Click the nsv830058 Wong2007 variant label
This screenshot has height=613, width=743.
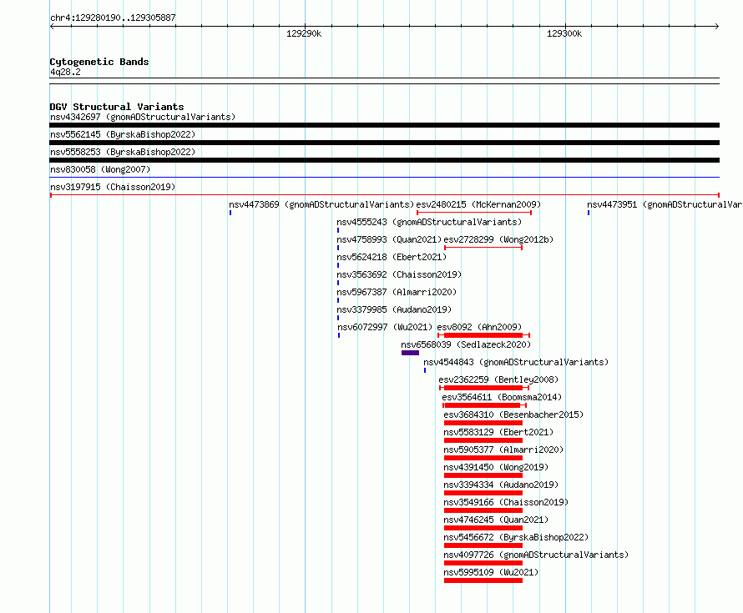coord(100,169)
